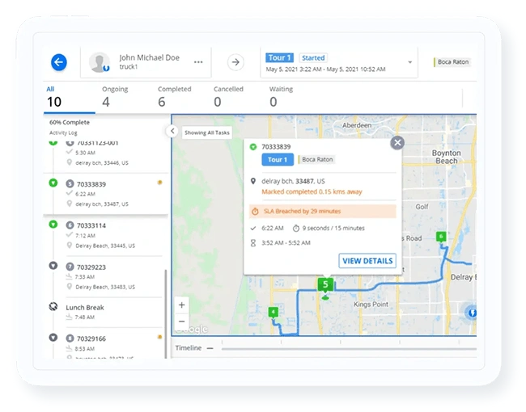
Task: Select task 70333839 in activity log
Action: pyautogui.click(x=106, y=194)
